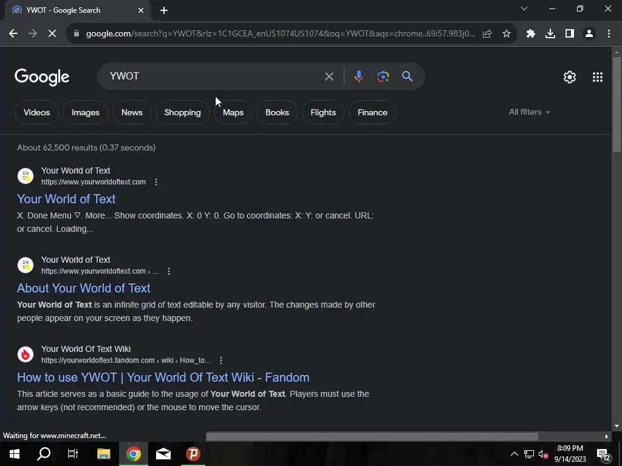The image size is (622, 466).
Task: Open Google quick settings gear
Action: click(x=570, y=77)
